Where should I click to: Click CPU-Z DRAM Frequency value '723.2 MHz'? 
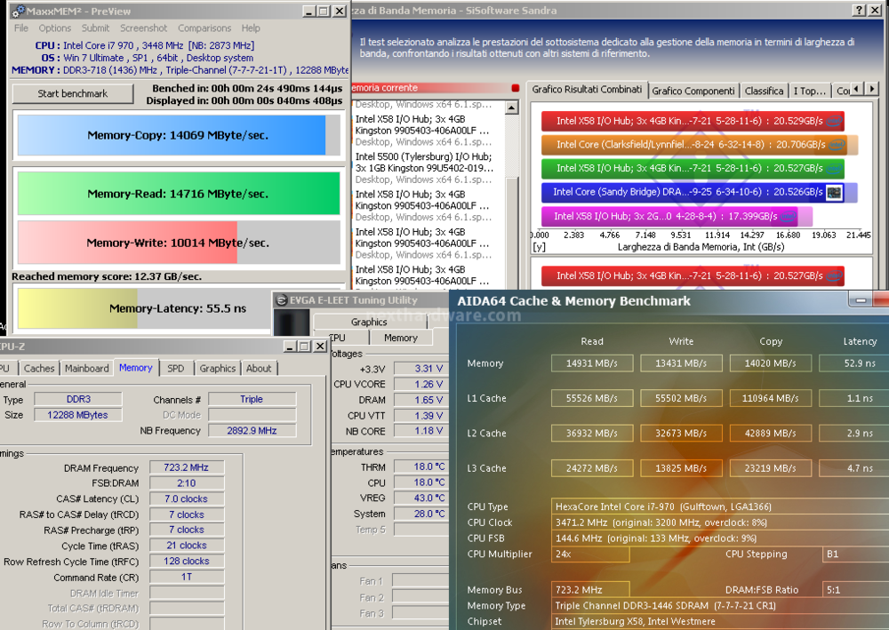[187, 467]
